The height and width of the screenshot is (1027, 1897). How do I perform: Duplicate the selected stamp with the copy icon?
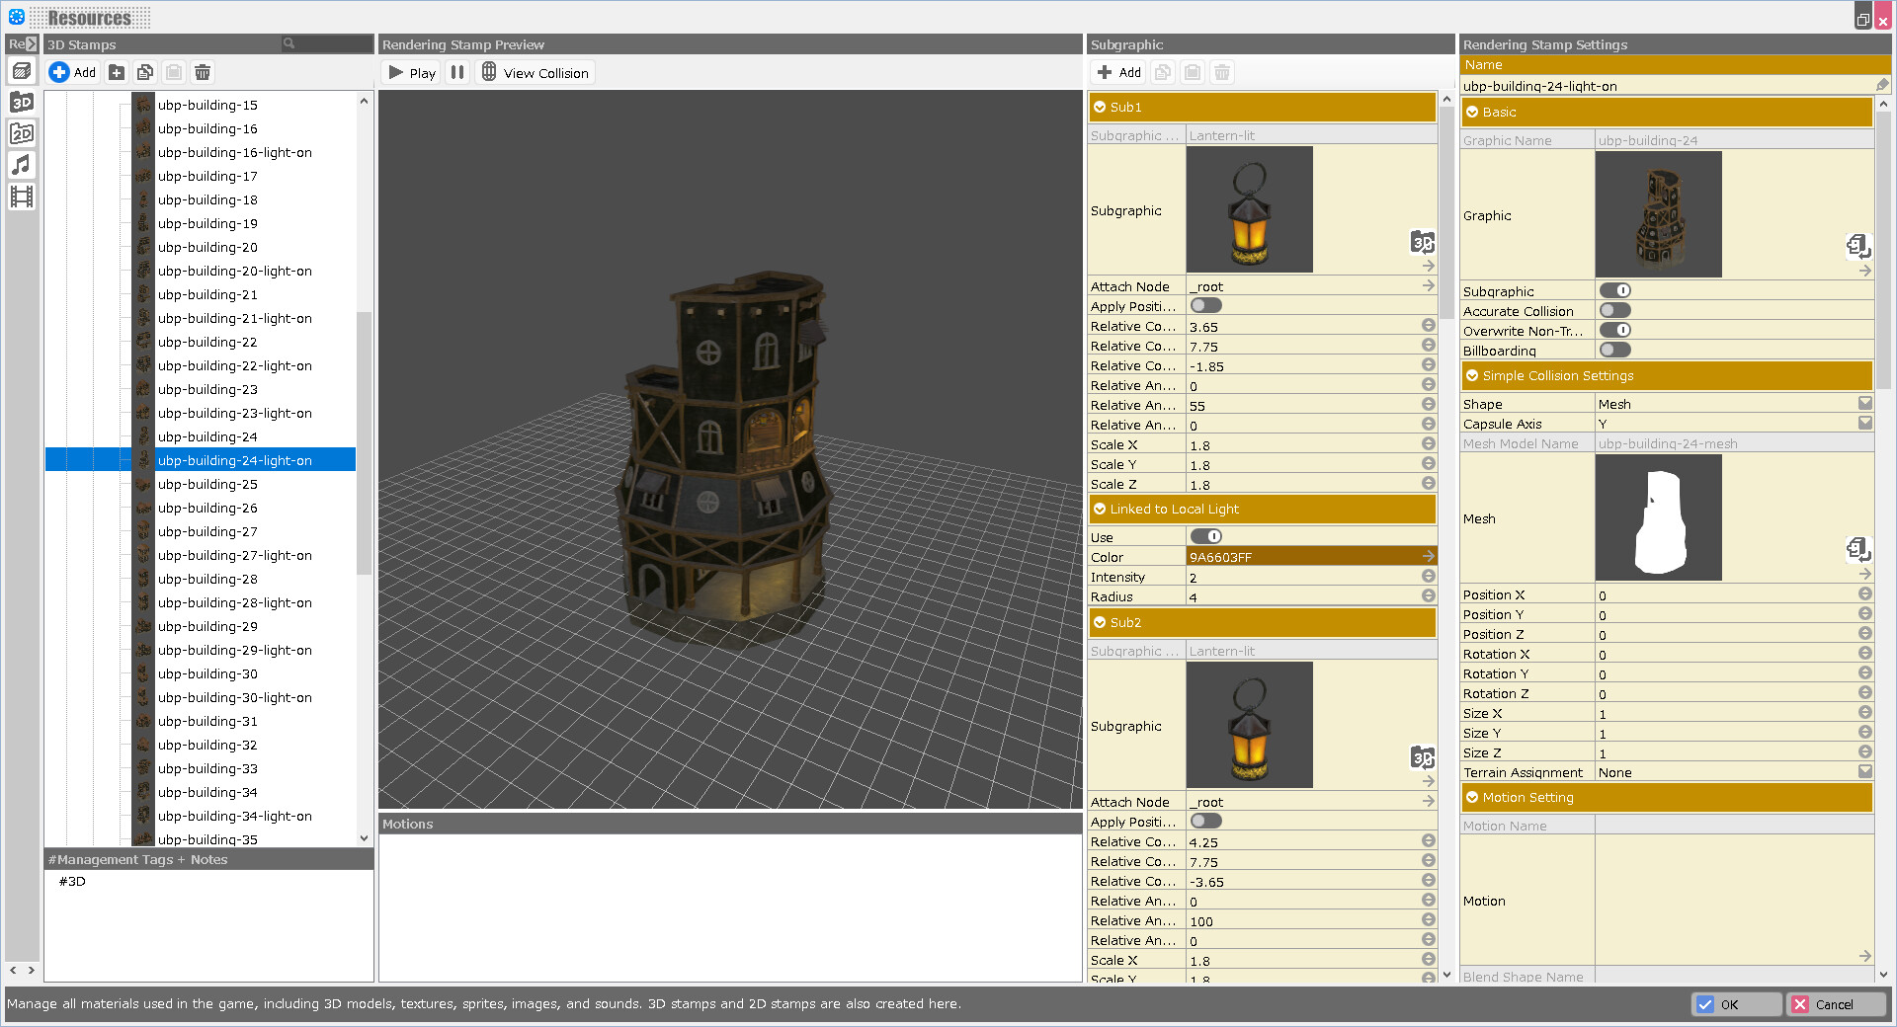[144, 72]
